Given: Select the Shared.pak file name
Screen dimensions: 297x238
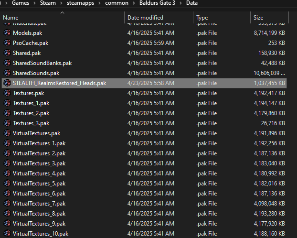Looking at the screenshot, I should (27, 53).
